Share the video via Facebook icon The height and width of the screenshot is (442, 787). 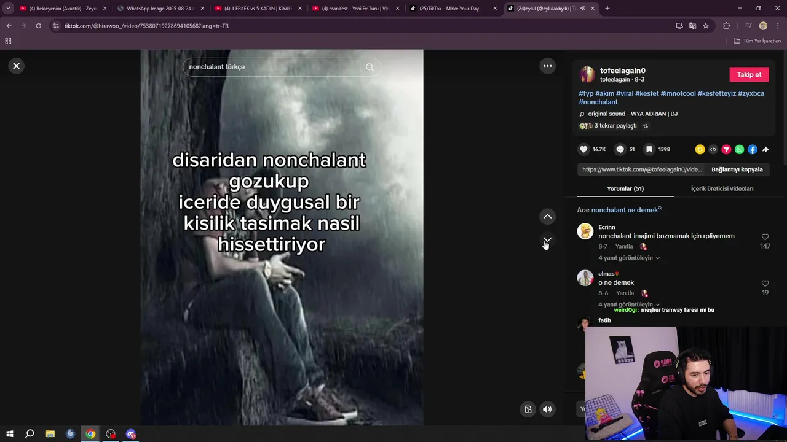(x=753, y=149)
